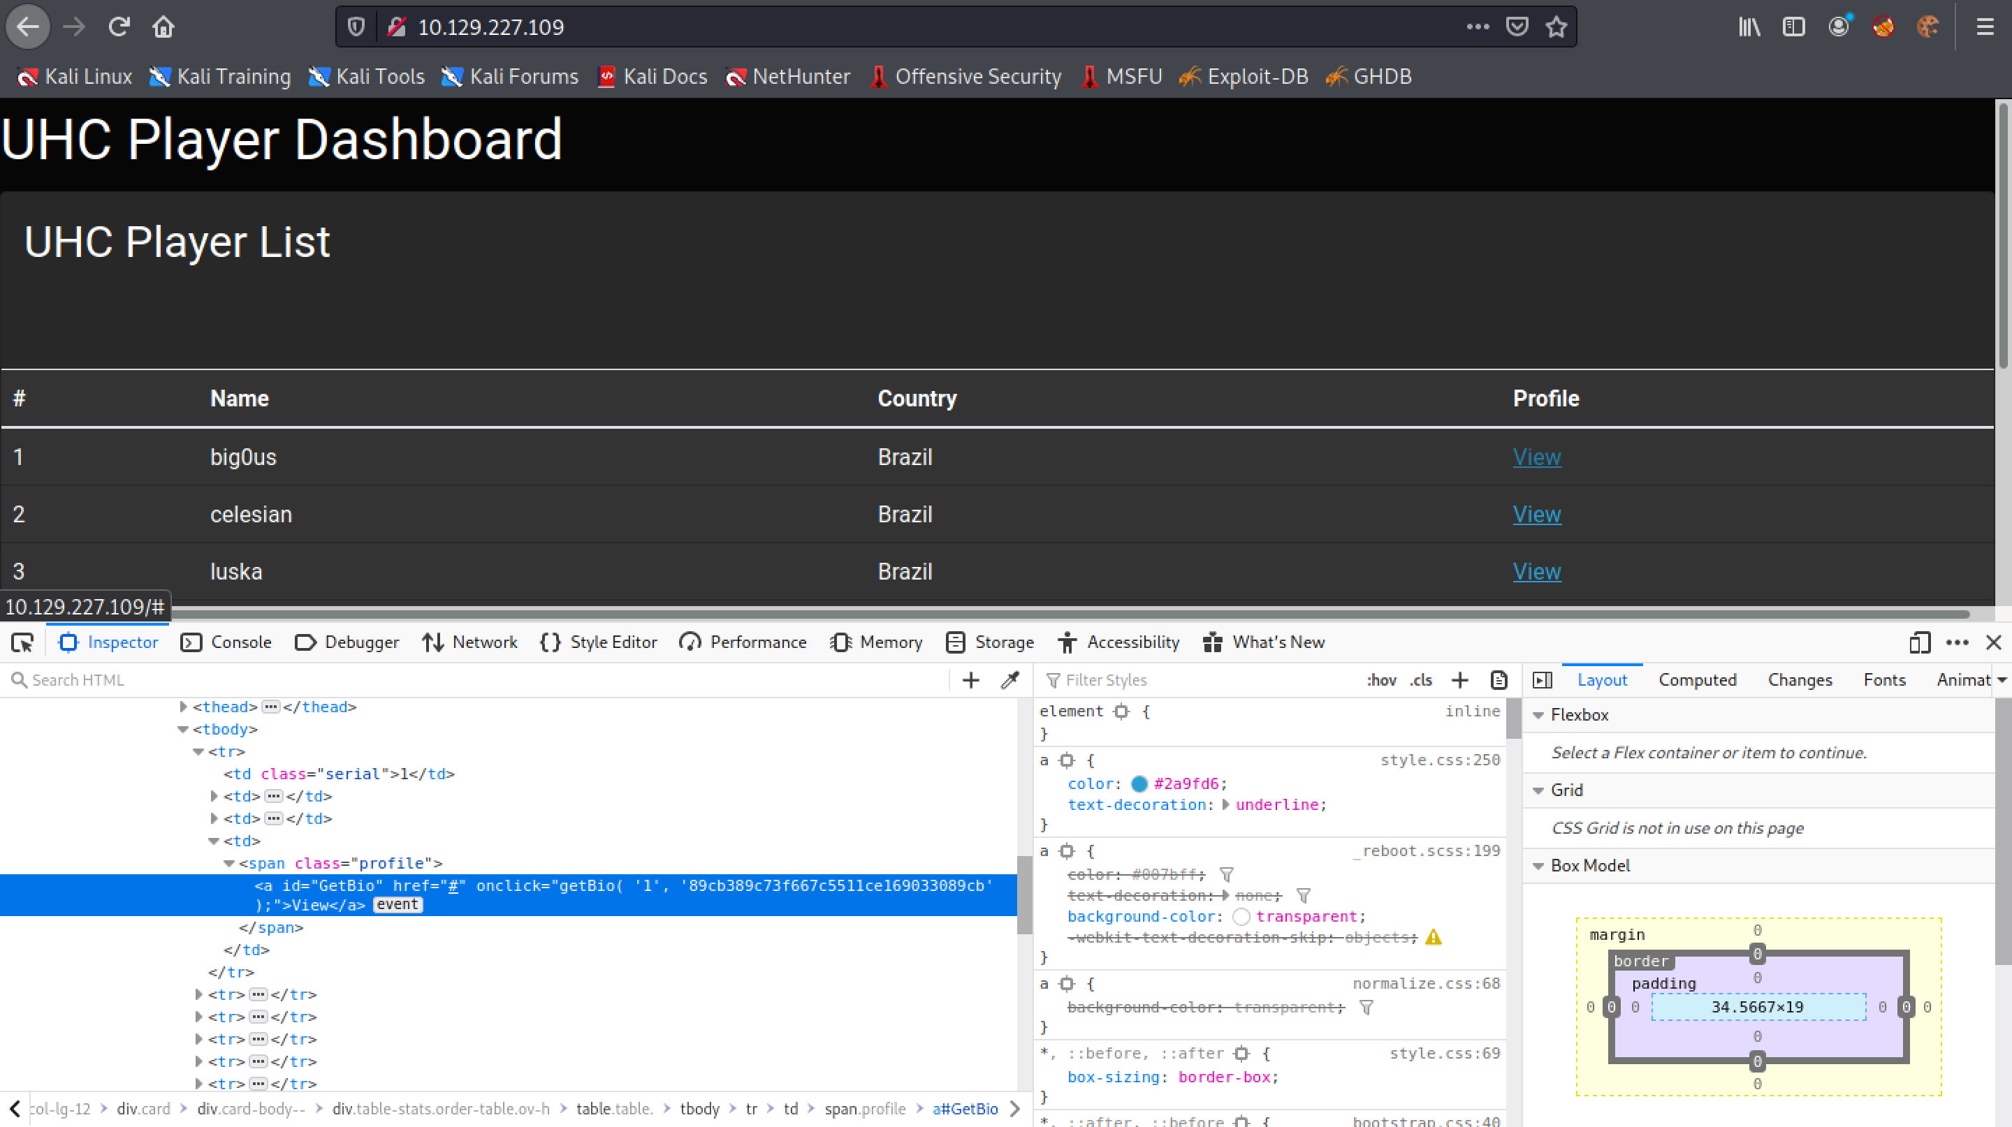The width and height of the screenshot is (2012, 1127).
Task: Select element in style.css:250 a rule
Action: tap(1066, 760)
